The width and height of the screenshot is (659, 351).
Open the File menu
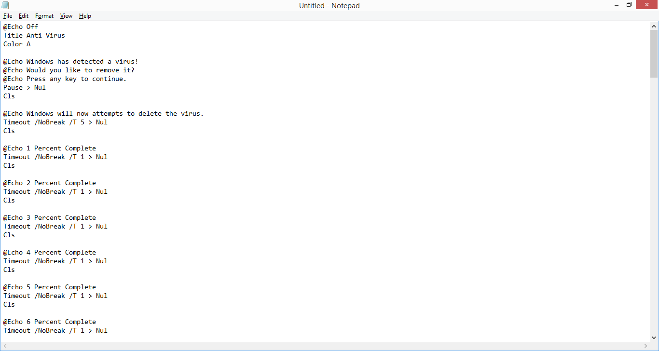point(8,16)
